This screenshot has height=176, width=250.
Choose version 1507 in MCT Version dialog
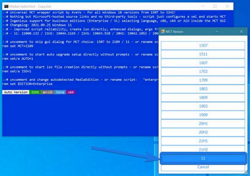(203, 45)
